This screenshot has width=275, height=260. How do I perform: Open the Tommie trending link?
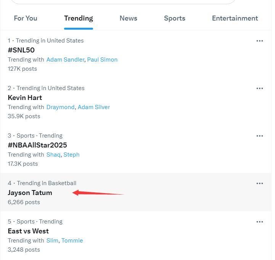coord(72,241)
